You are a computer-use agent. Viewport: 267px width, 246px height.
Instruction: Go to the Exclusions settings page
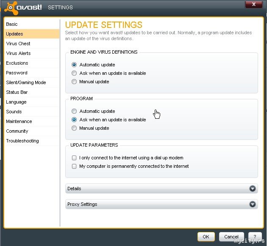coord(17,63)
